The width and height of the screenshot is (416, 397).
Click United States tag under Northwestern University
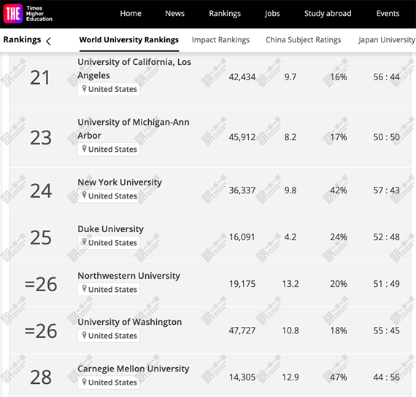[109, 289]
